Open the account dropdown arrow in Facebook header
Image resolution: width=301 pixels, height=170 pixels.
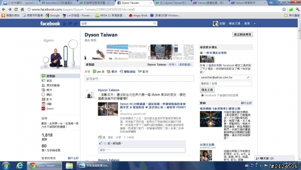[254, 23]
